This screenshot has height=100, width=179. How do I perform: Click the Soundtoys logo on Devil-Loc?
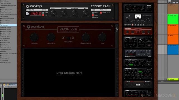pos(36,27)
